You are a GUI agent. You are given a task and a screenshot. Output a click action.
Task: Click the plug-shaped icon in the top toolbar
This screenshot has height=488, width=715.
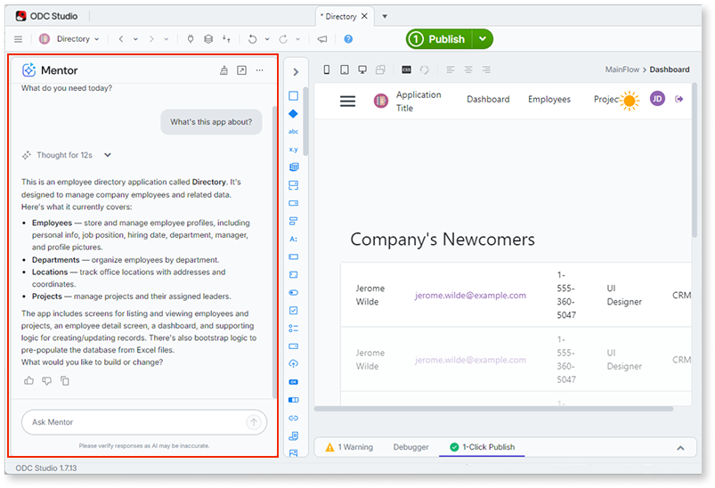pos(191,39)
